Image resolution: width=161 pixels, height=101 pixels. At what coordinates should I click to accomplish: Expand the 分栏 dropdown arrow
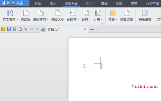(x=90, y=19)
